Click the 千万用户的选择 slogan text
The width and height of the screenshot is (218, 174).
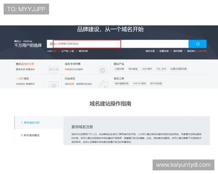coord(28,45)
